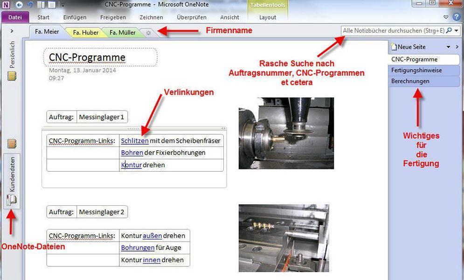The width and height of the screenshot is (464, 280).
Task: Open the innen link
Action: [x=152, y=260]
